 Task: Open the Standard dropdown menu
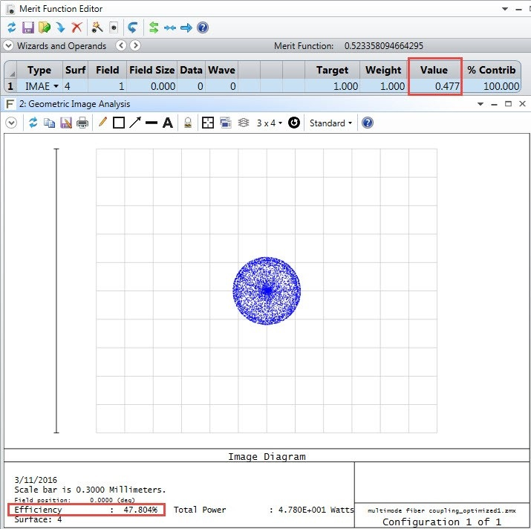coord(330,123)
